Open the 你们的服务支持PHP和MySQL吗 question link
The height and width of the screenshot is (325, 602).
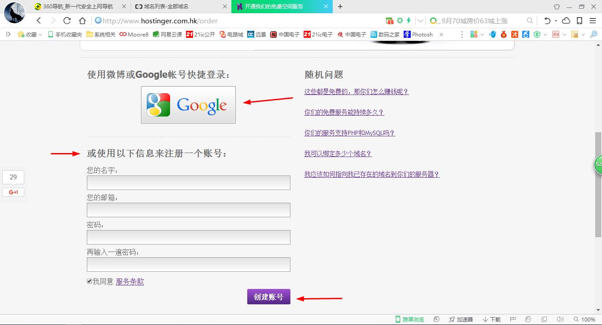(x=349, y=133)
